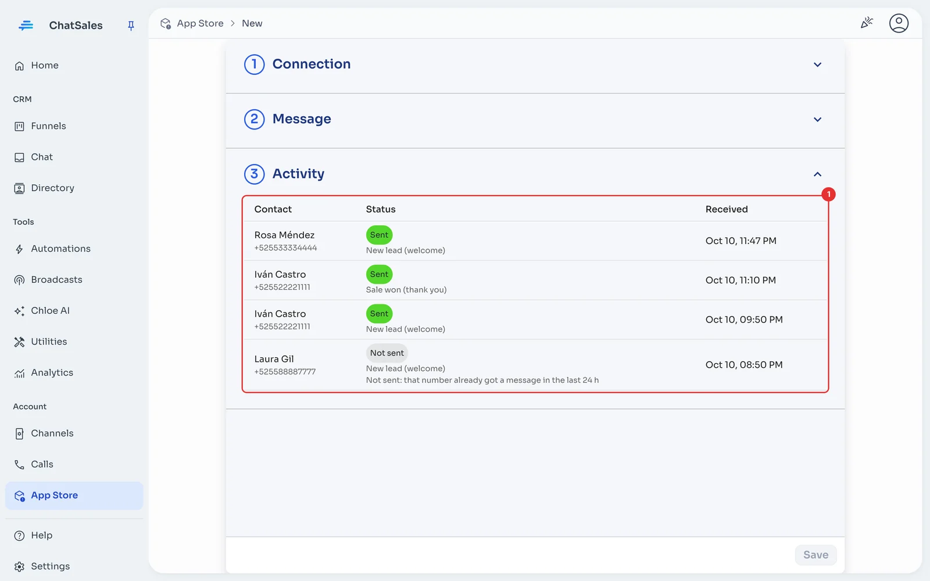Click the Analytics chart icon
Viewport: 930px width, 581px height.
19,373
